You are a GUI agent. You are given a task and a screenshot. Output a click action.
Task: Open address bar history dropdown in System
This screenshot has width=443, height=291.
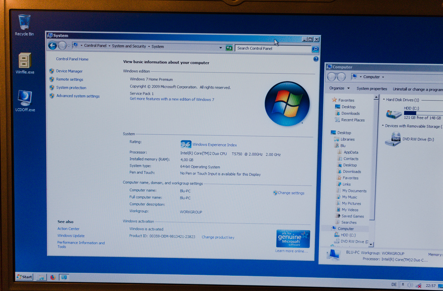[221, 48]
